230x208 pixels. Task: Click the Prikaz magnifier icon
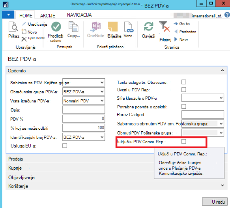(x=13, y=27)
